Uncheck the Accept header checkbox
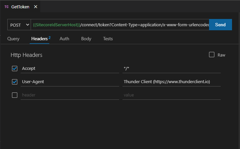240x149 pixels. point(15,69)
